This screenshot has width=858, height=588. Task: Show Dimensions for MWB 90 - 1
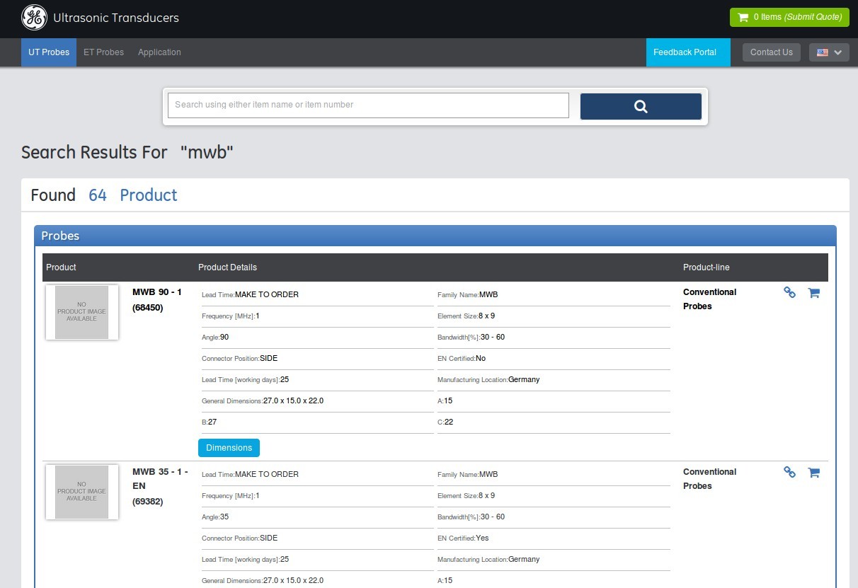pyautogui.click(x=229, y=448)
